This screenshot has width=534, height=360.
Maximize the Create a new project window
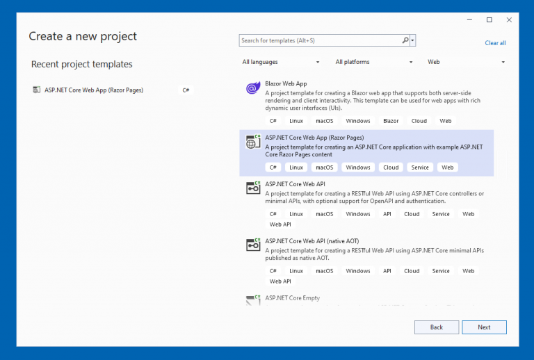click(489, 19)
